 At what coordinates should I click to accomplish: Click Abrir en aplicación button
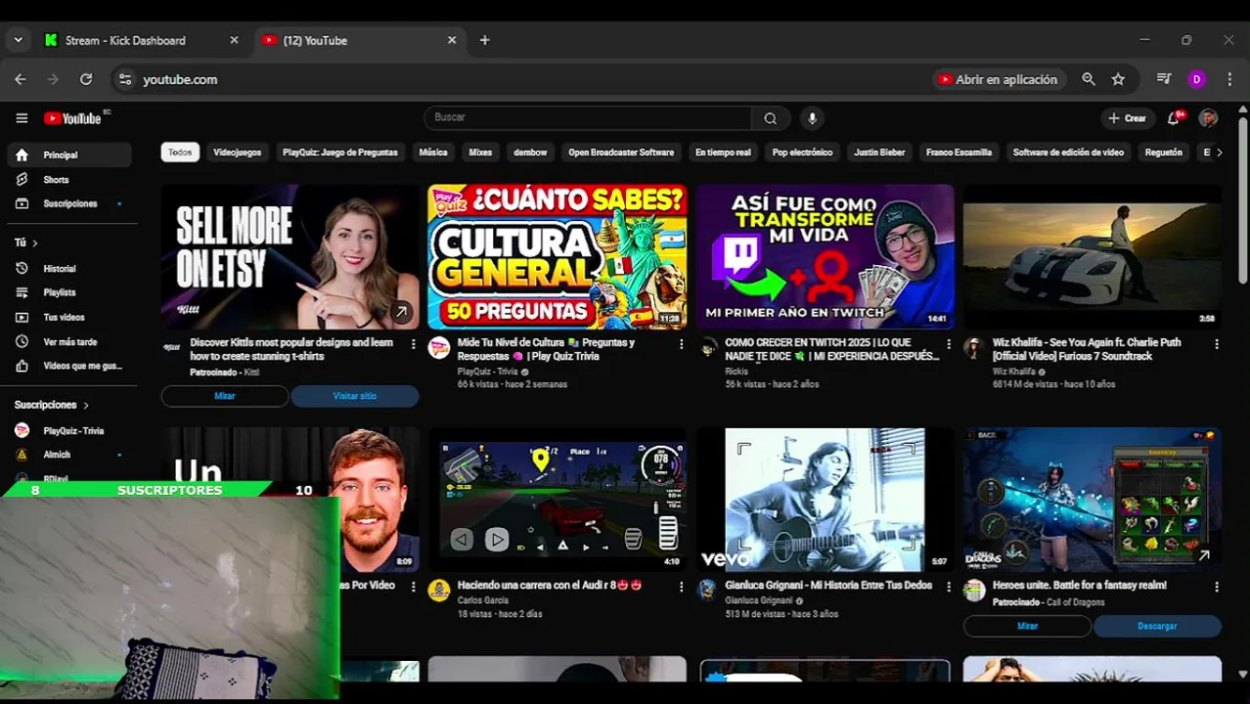997,79
